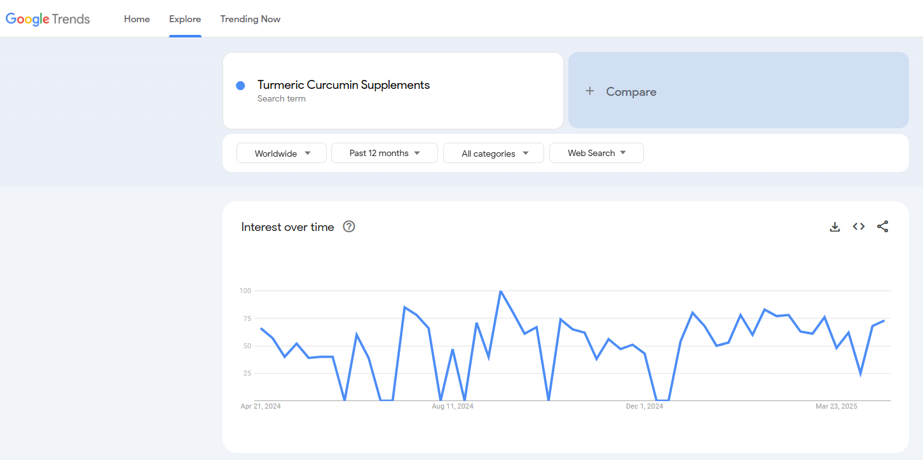
Task: Click the Interest over time heading
Action: point(287,227)
